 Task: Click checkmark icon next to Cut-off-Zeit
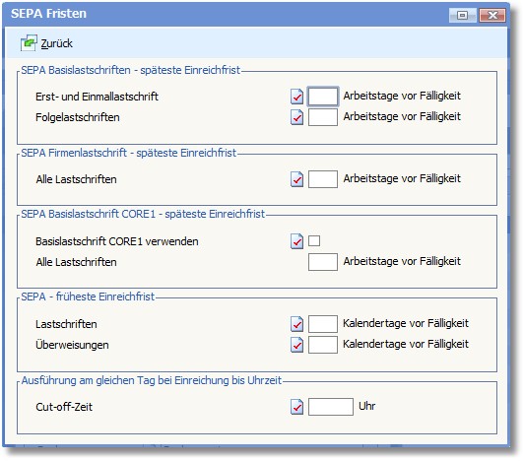coord(296,407)
